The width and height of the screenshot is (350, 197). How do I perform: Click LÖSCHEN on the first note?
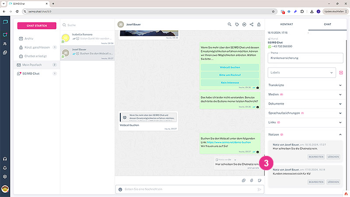point(333,157)
